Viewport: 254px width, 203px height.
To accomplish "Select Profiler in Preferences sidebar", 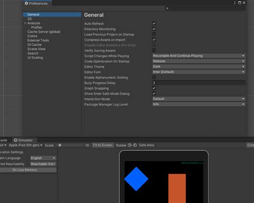I will point(36,27).
